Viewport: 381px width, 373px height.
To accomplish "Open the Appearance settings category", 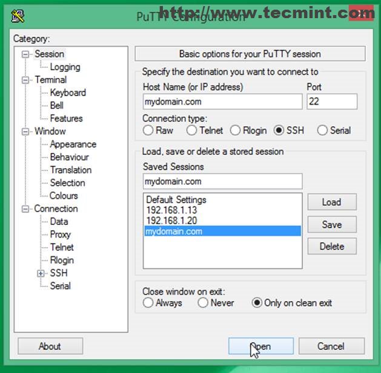I will click(73, 144).
